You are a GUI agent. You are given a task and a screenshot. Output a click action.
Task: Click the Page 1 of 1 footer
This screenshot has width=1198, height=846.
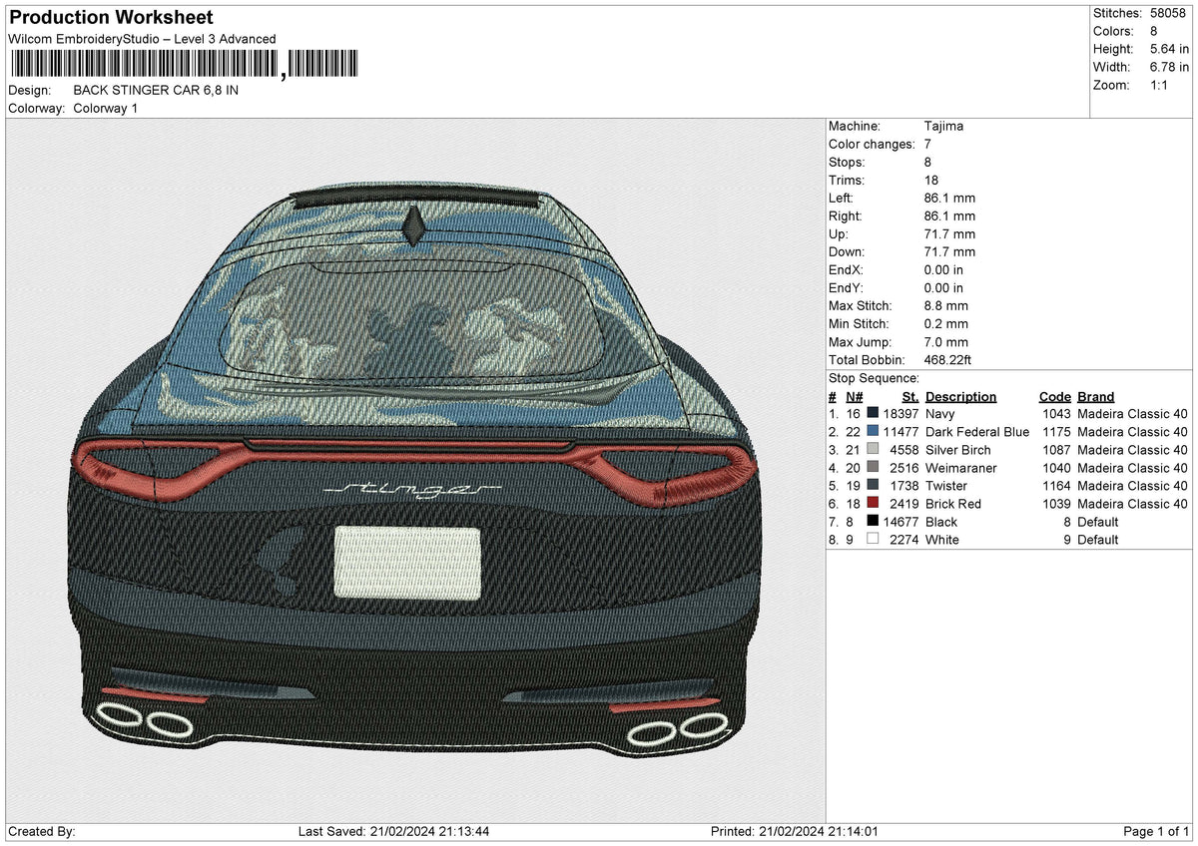pos(1157,831)
